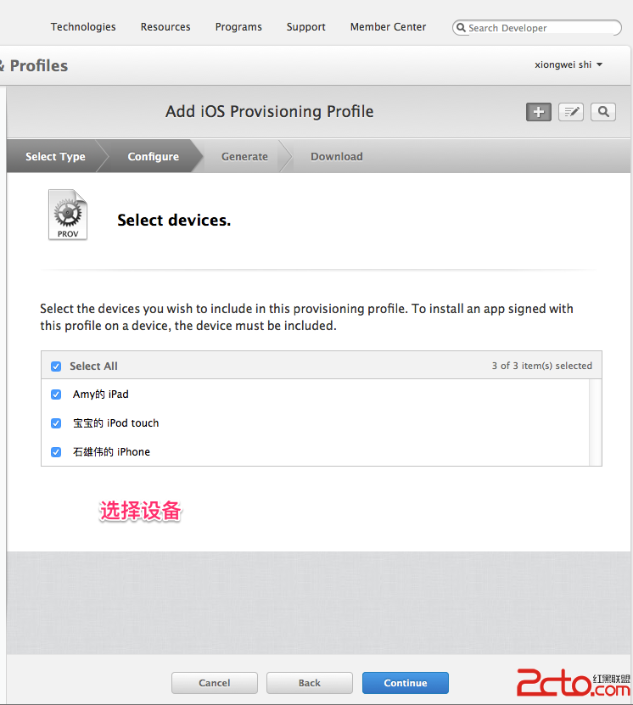
Task: Uncheck the 石雄伟的 iPhone device
Action: pyautogui.click(x=56, y=452)
